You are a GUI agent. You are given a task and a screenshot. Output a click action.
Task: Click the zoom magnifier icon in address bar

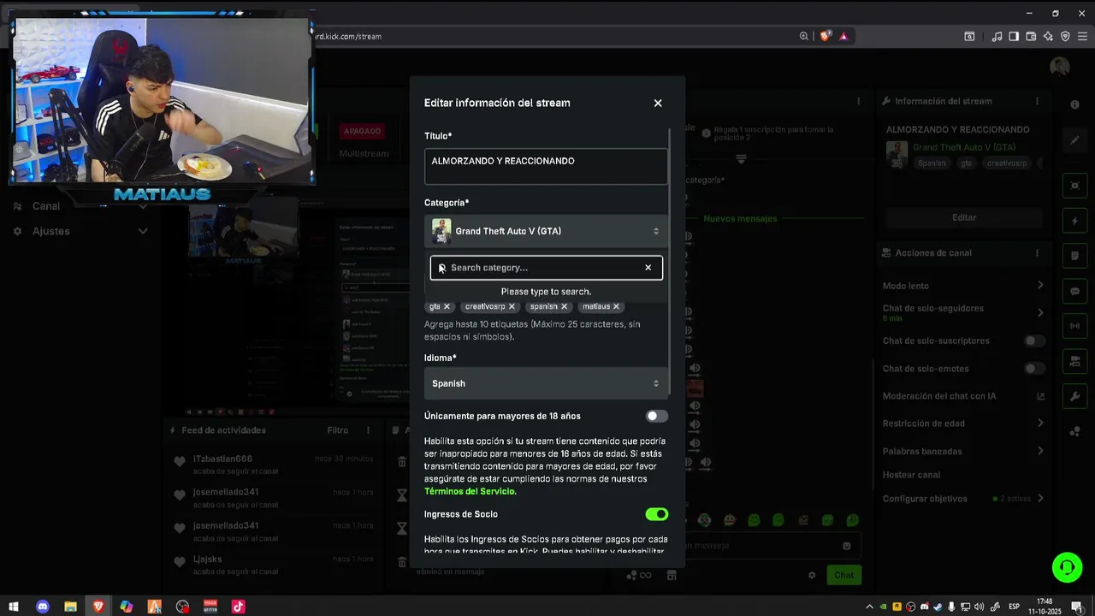[x=804, y=36]
